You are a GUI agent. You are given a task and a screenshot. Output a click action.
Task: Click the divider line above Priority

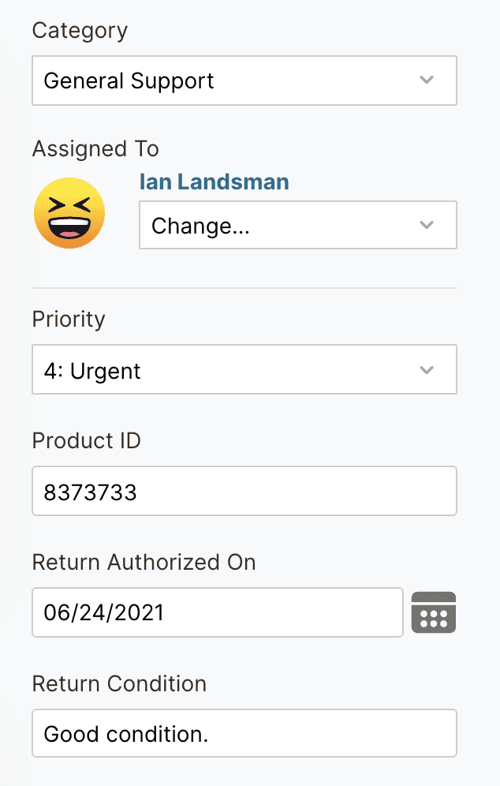tap(244, 288)
